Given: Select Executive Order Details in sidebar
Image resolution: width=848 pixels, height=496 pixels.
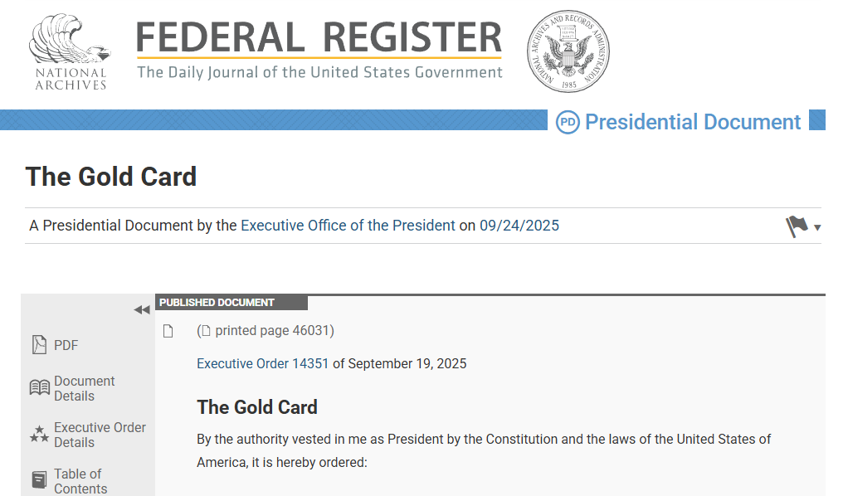Looking at the screenshot, I should pyautogui.click(x=100, y=435).
